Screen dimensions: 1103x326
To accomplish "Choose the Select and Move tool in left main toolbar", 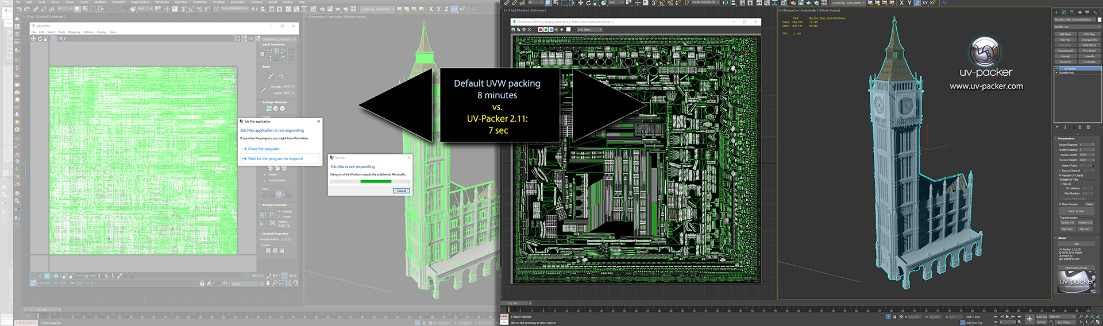I will (x=110, y=9).
